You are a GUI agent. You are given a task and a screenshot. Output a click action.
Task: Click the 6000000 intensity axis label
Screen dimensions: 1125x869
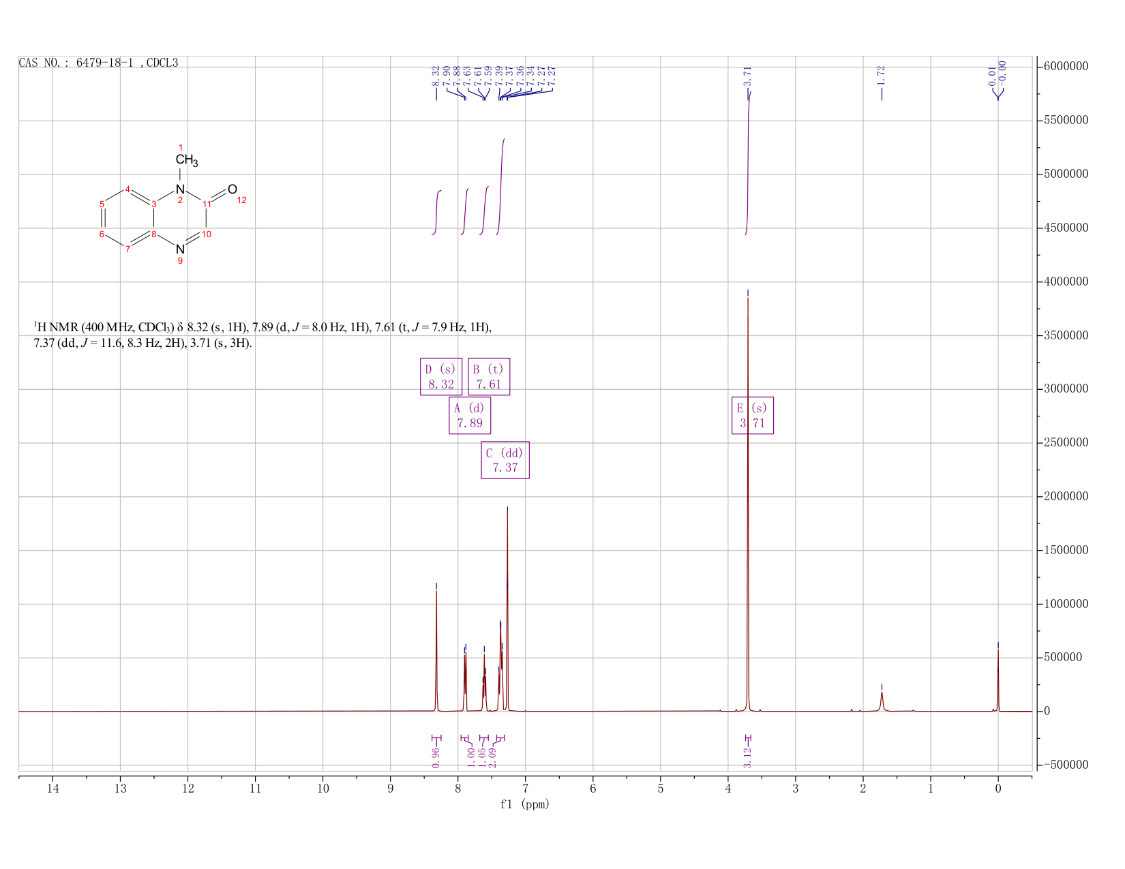pyautogui.click(x=1066, y=67)
